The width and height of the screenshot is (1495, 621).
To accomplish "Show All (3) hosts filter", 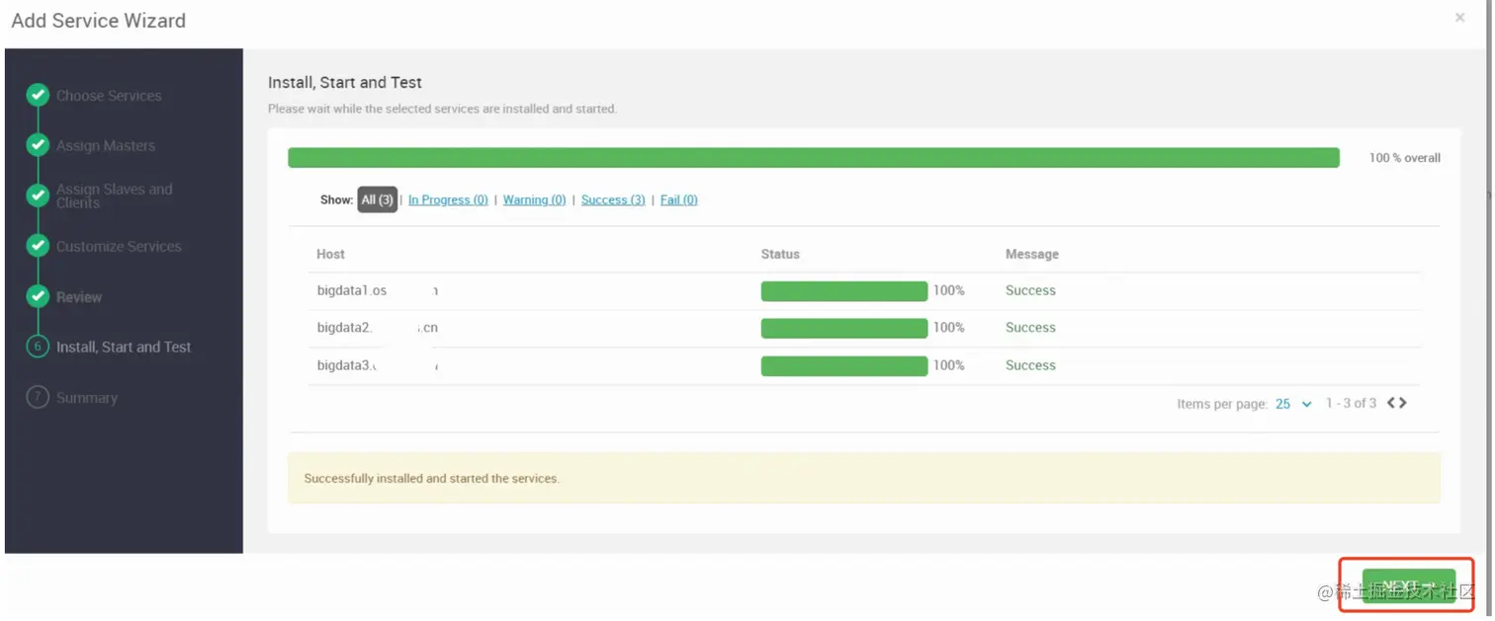I will pos(377,199).
